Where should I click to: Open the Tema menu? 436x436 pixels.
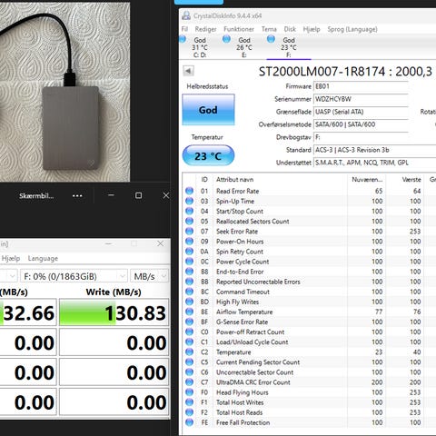click(269, 29)
